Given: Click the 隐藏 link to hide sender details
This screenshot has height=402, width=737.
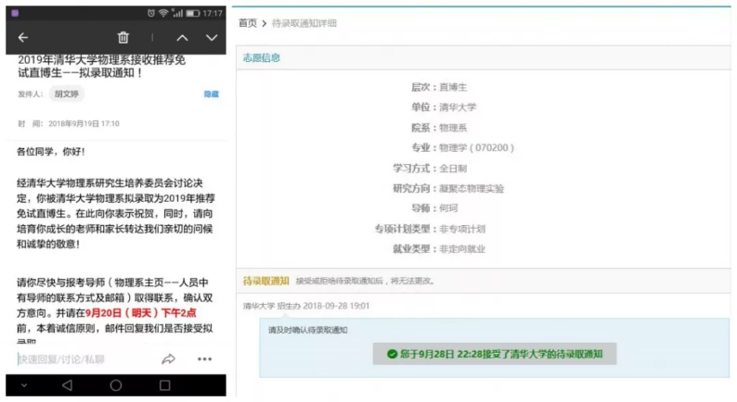Looking at the screenshot, I should coord(211,94).
